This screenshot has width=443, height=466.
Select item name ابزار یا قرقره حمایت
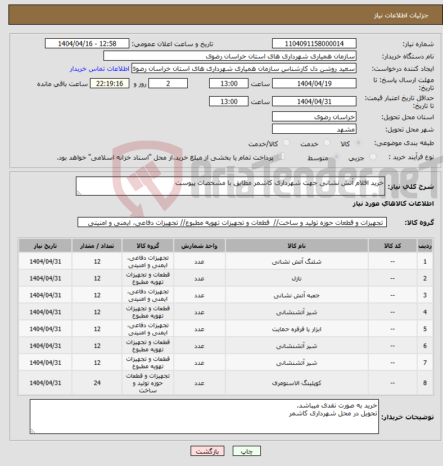[296, 329]
